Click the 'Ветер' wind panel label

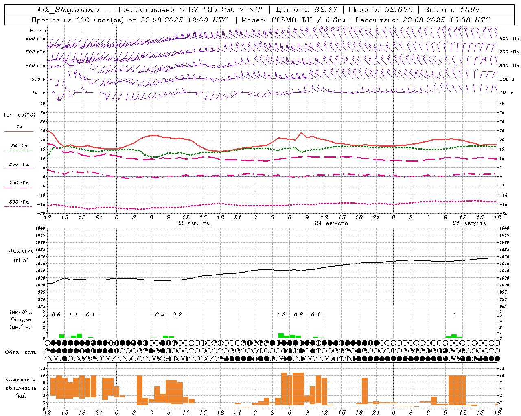tap(38, 31)
